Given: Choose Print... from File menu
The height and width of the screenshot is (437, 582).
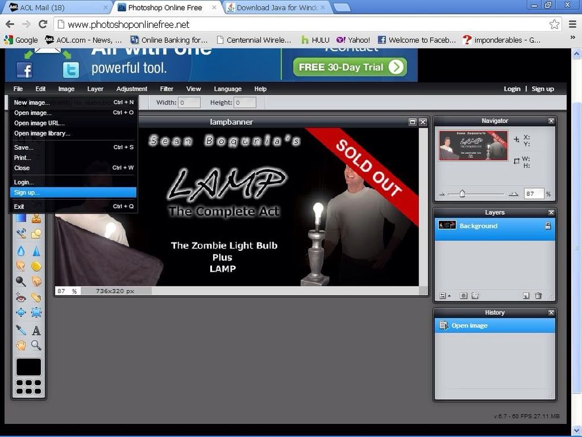Looking at the screenshot, I should pyautogui.click(x=74, y=158).
